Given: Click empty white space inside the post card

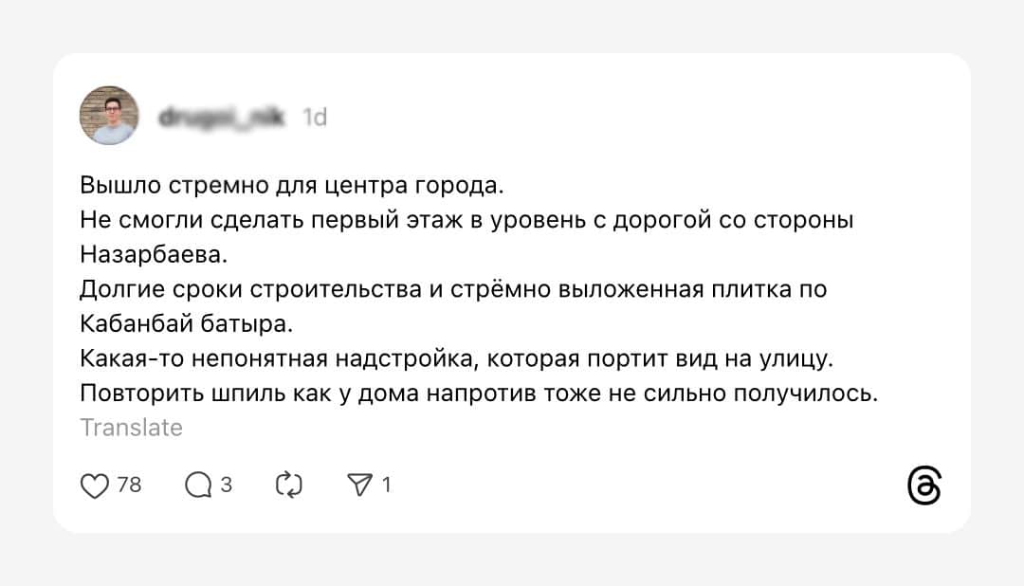Looking at the screenshot, I should tap(653, 118).
